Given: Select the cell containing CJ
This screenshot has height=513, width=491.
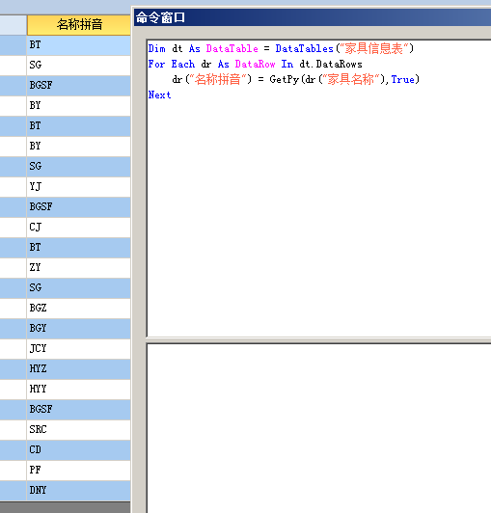Looking at the screenshot, I should 79,228.
